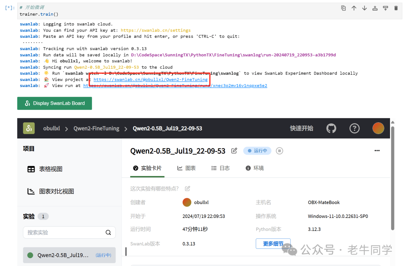Switch to the 实验卡片 tab

coord(147,168)
